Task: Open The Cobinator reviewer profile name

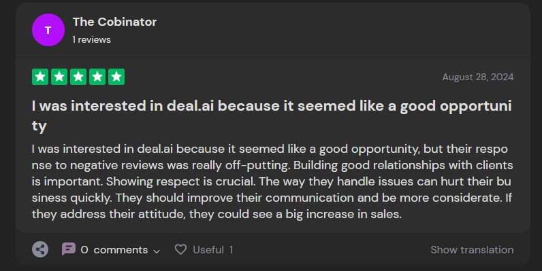Action: click(114, 22)
